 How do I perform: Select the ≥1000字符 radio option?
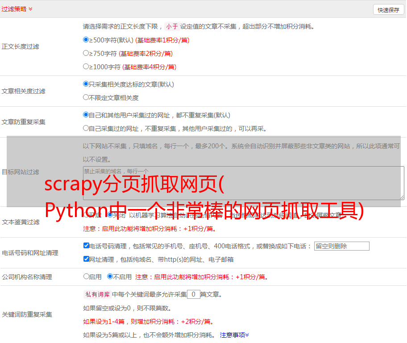point(86,67)
